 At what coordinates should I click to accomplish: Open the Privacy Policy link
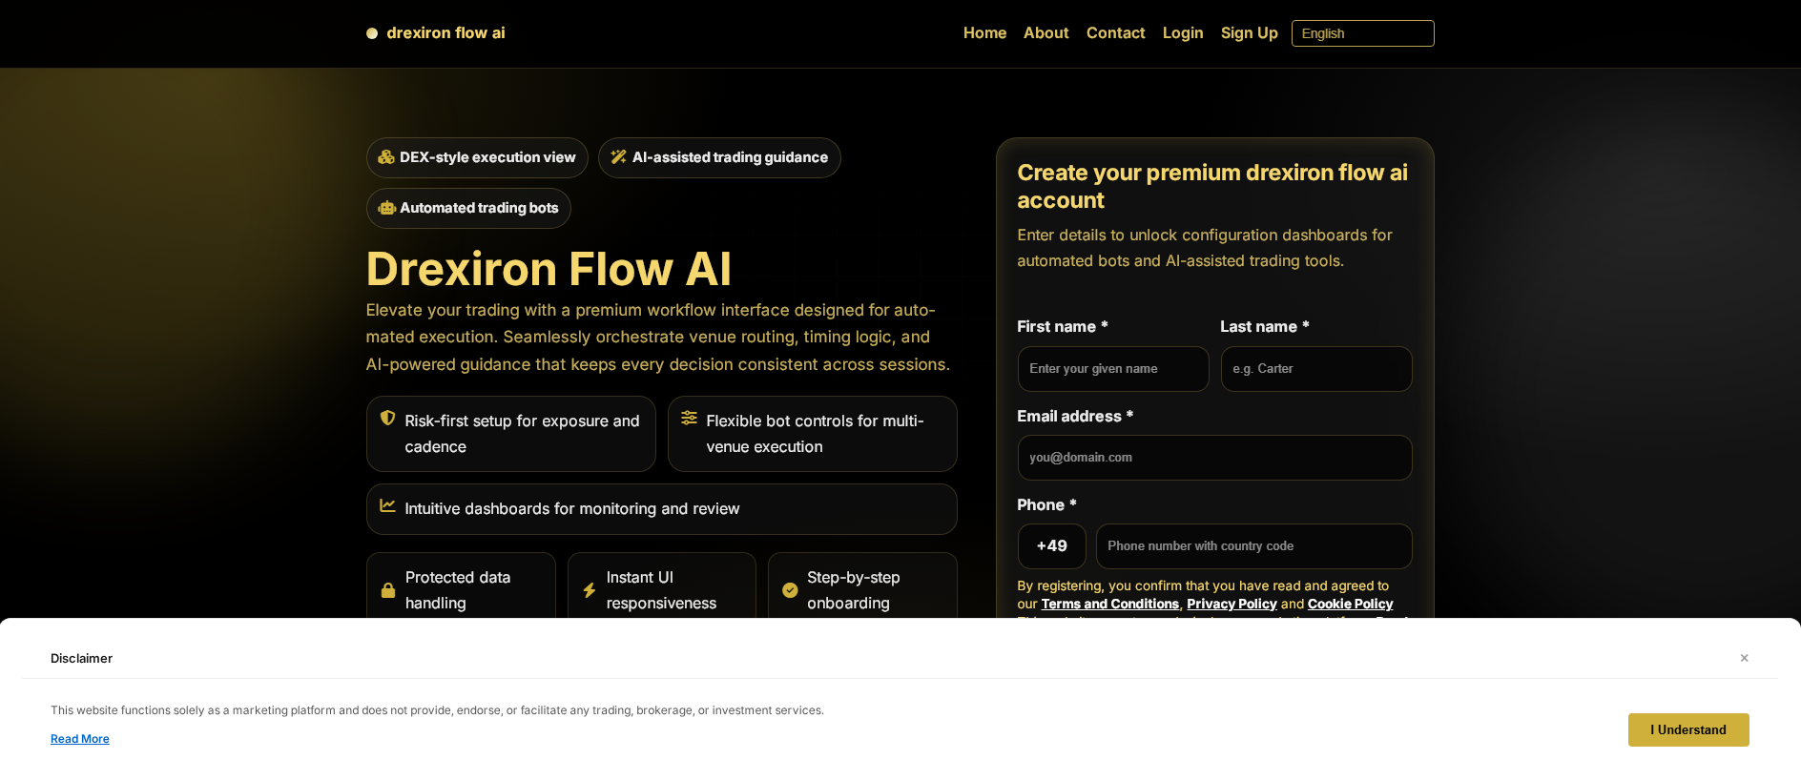[1232, 604]
